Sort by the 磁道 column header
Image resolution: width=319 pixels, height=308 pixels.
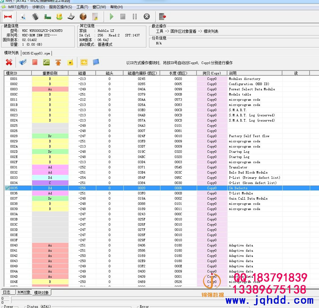coord(82,73)
